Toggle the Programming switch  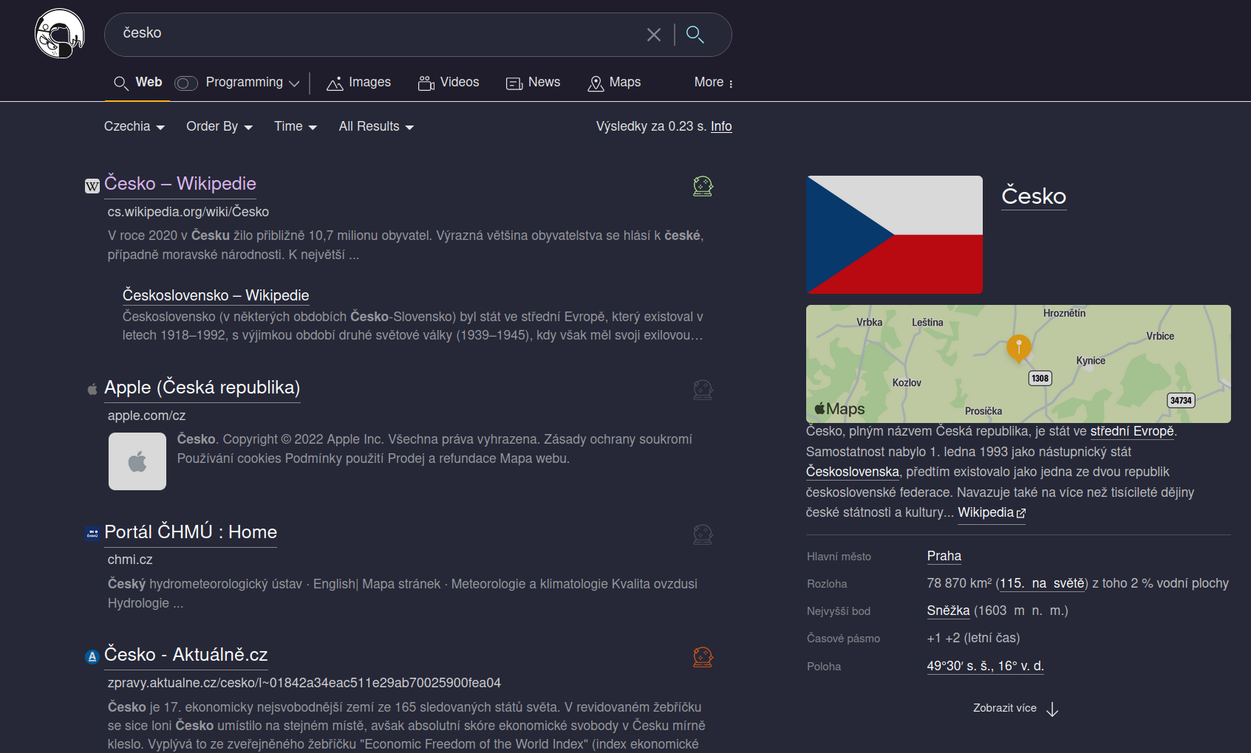186,83
